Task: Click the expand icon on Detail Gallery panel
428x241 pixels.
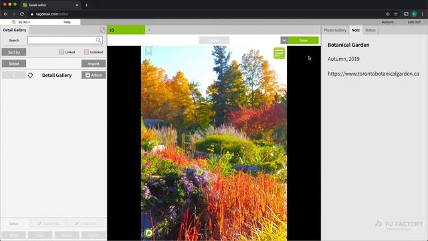Action: [x=102, y=30]
